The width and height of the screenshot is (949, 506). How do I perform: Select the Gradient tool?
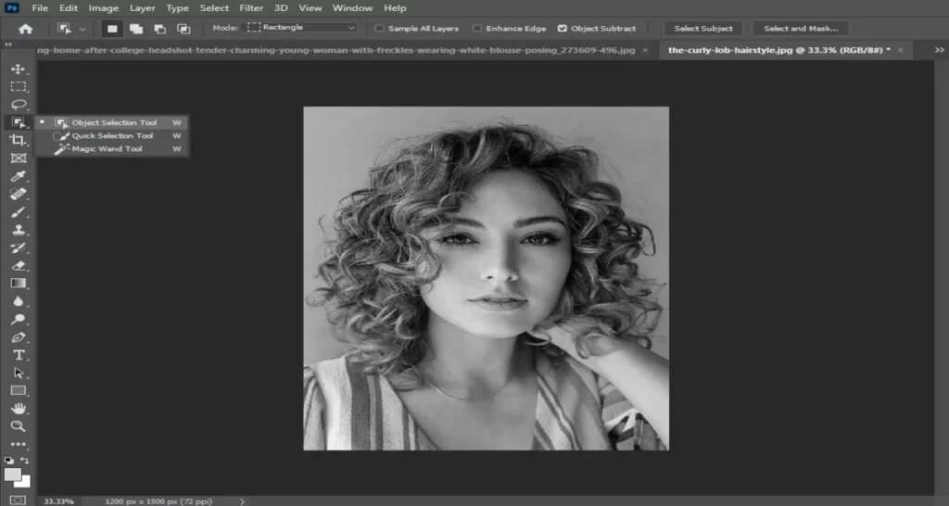point(19,284)
